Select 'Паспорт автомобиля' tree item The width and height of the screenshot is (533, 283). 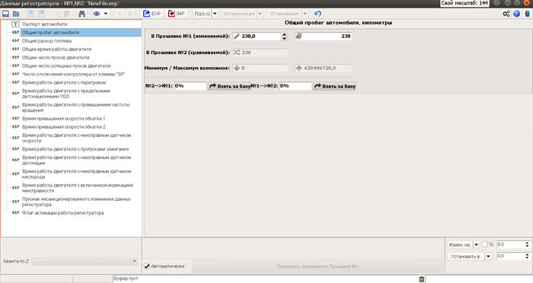[x=44, y=24]
